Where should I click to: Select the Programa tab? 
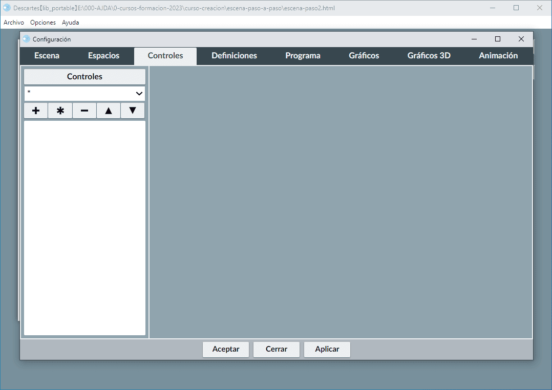click(303, 56)
